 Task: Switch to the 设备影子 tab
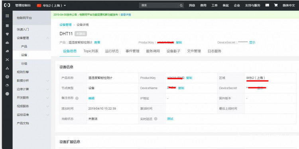(x=173, y=51)
